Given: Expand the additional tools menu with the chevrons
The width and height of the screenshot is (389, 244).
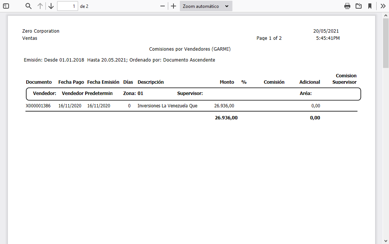Looking at the screenshot, I should click(x=383, y=6).
